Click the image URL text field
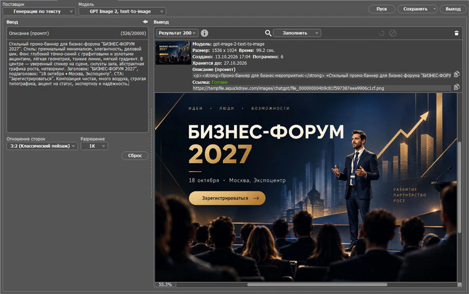Image resolution: width=469 pixels, height=294 pixels. [x=322, y=88]
